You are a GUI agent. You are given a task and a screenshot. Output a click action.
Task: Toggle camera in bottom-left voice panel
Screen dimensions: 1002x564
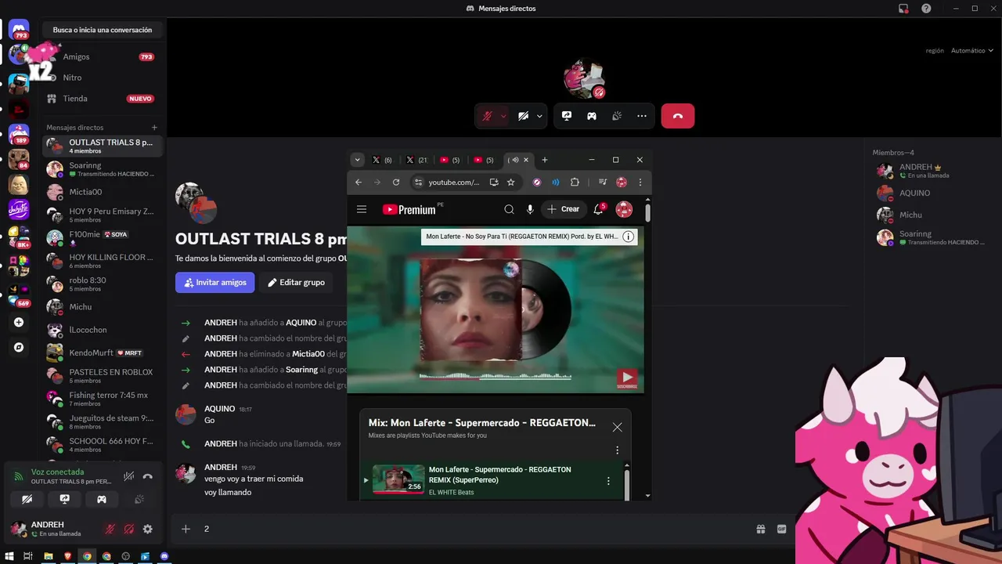click(27, 499)
